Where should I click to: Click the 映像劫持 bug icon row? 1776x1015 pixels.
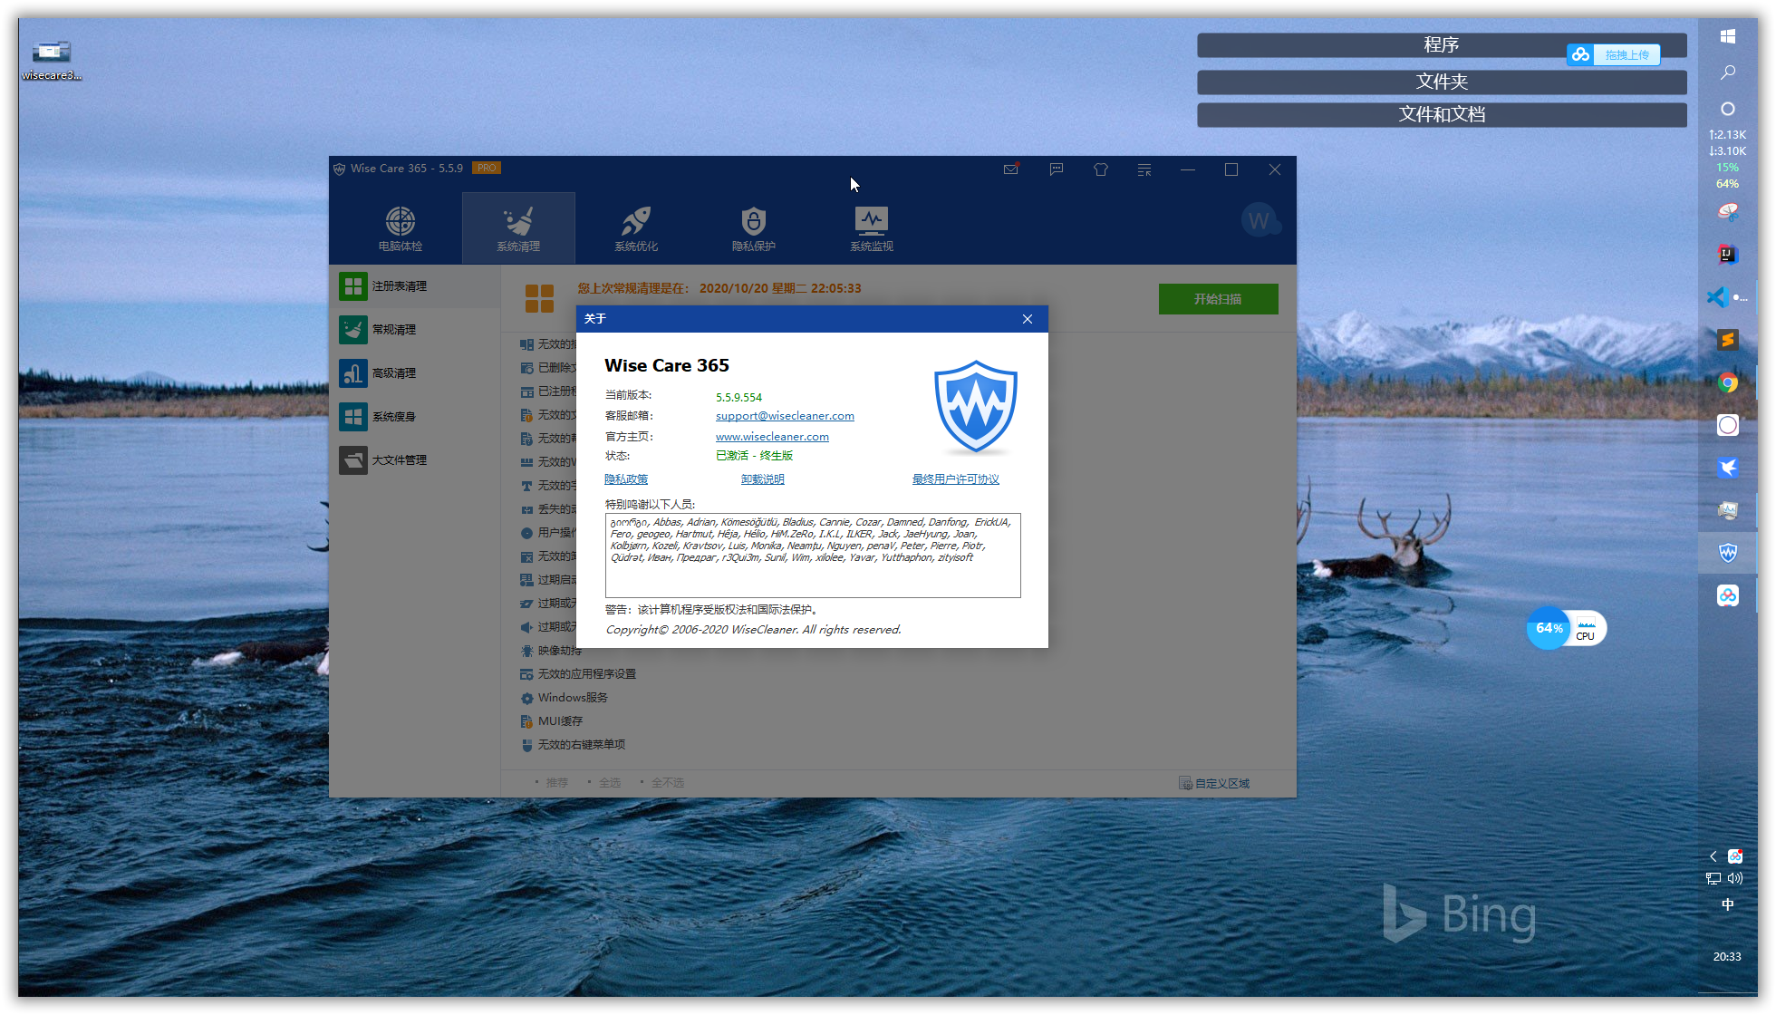(549, 651)
